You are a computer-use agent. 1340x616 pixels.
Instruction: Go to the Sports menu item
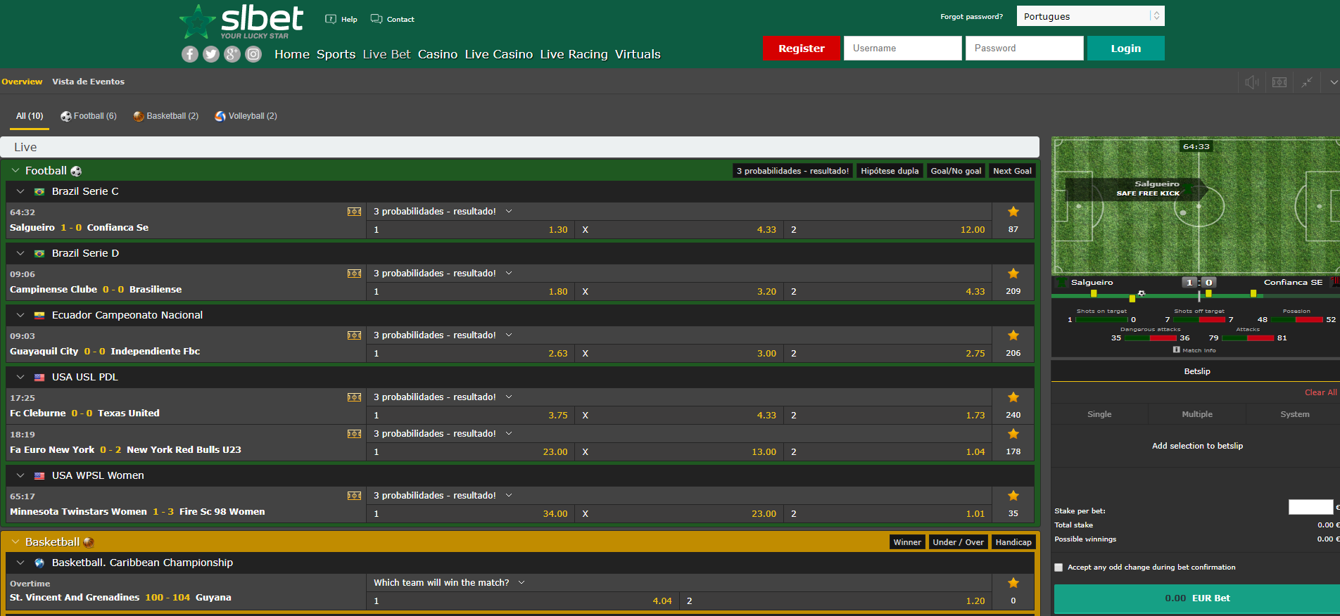pyautogui.click(x=336, y=54)
